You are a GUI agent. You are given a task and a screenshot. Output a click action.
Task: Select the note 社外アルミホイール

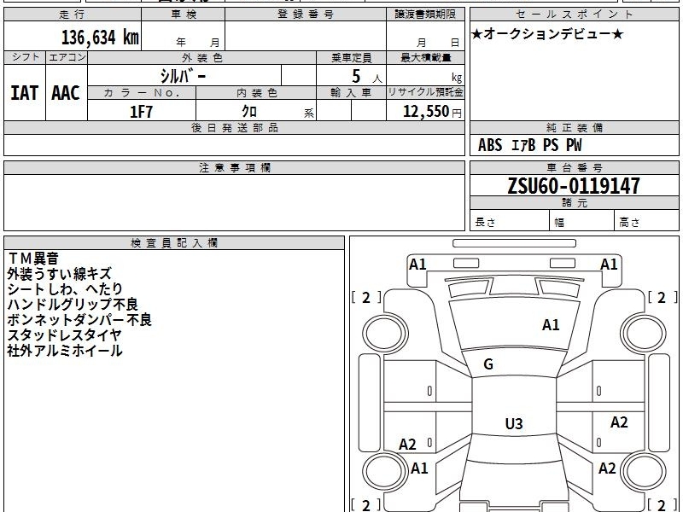click(x=65, y=351)
